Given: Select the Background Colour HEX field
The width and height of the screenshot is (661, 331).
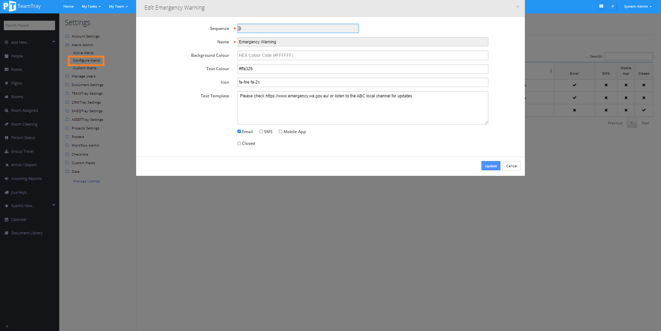Looking at the screenshot, I should point(363,55).
